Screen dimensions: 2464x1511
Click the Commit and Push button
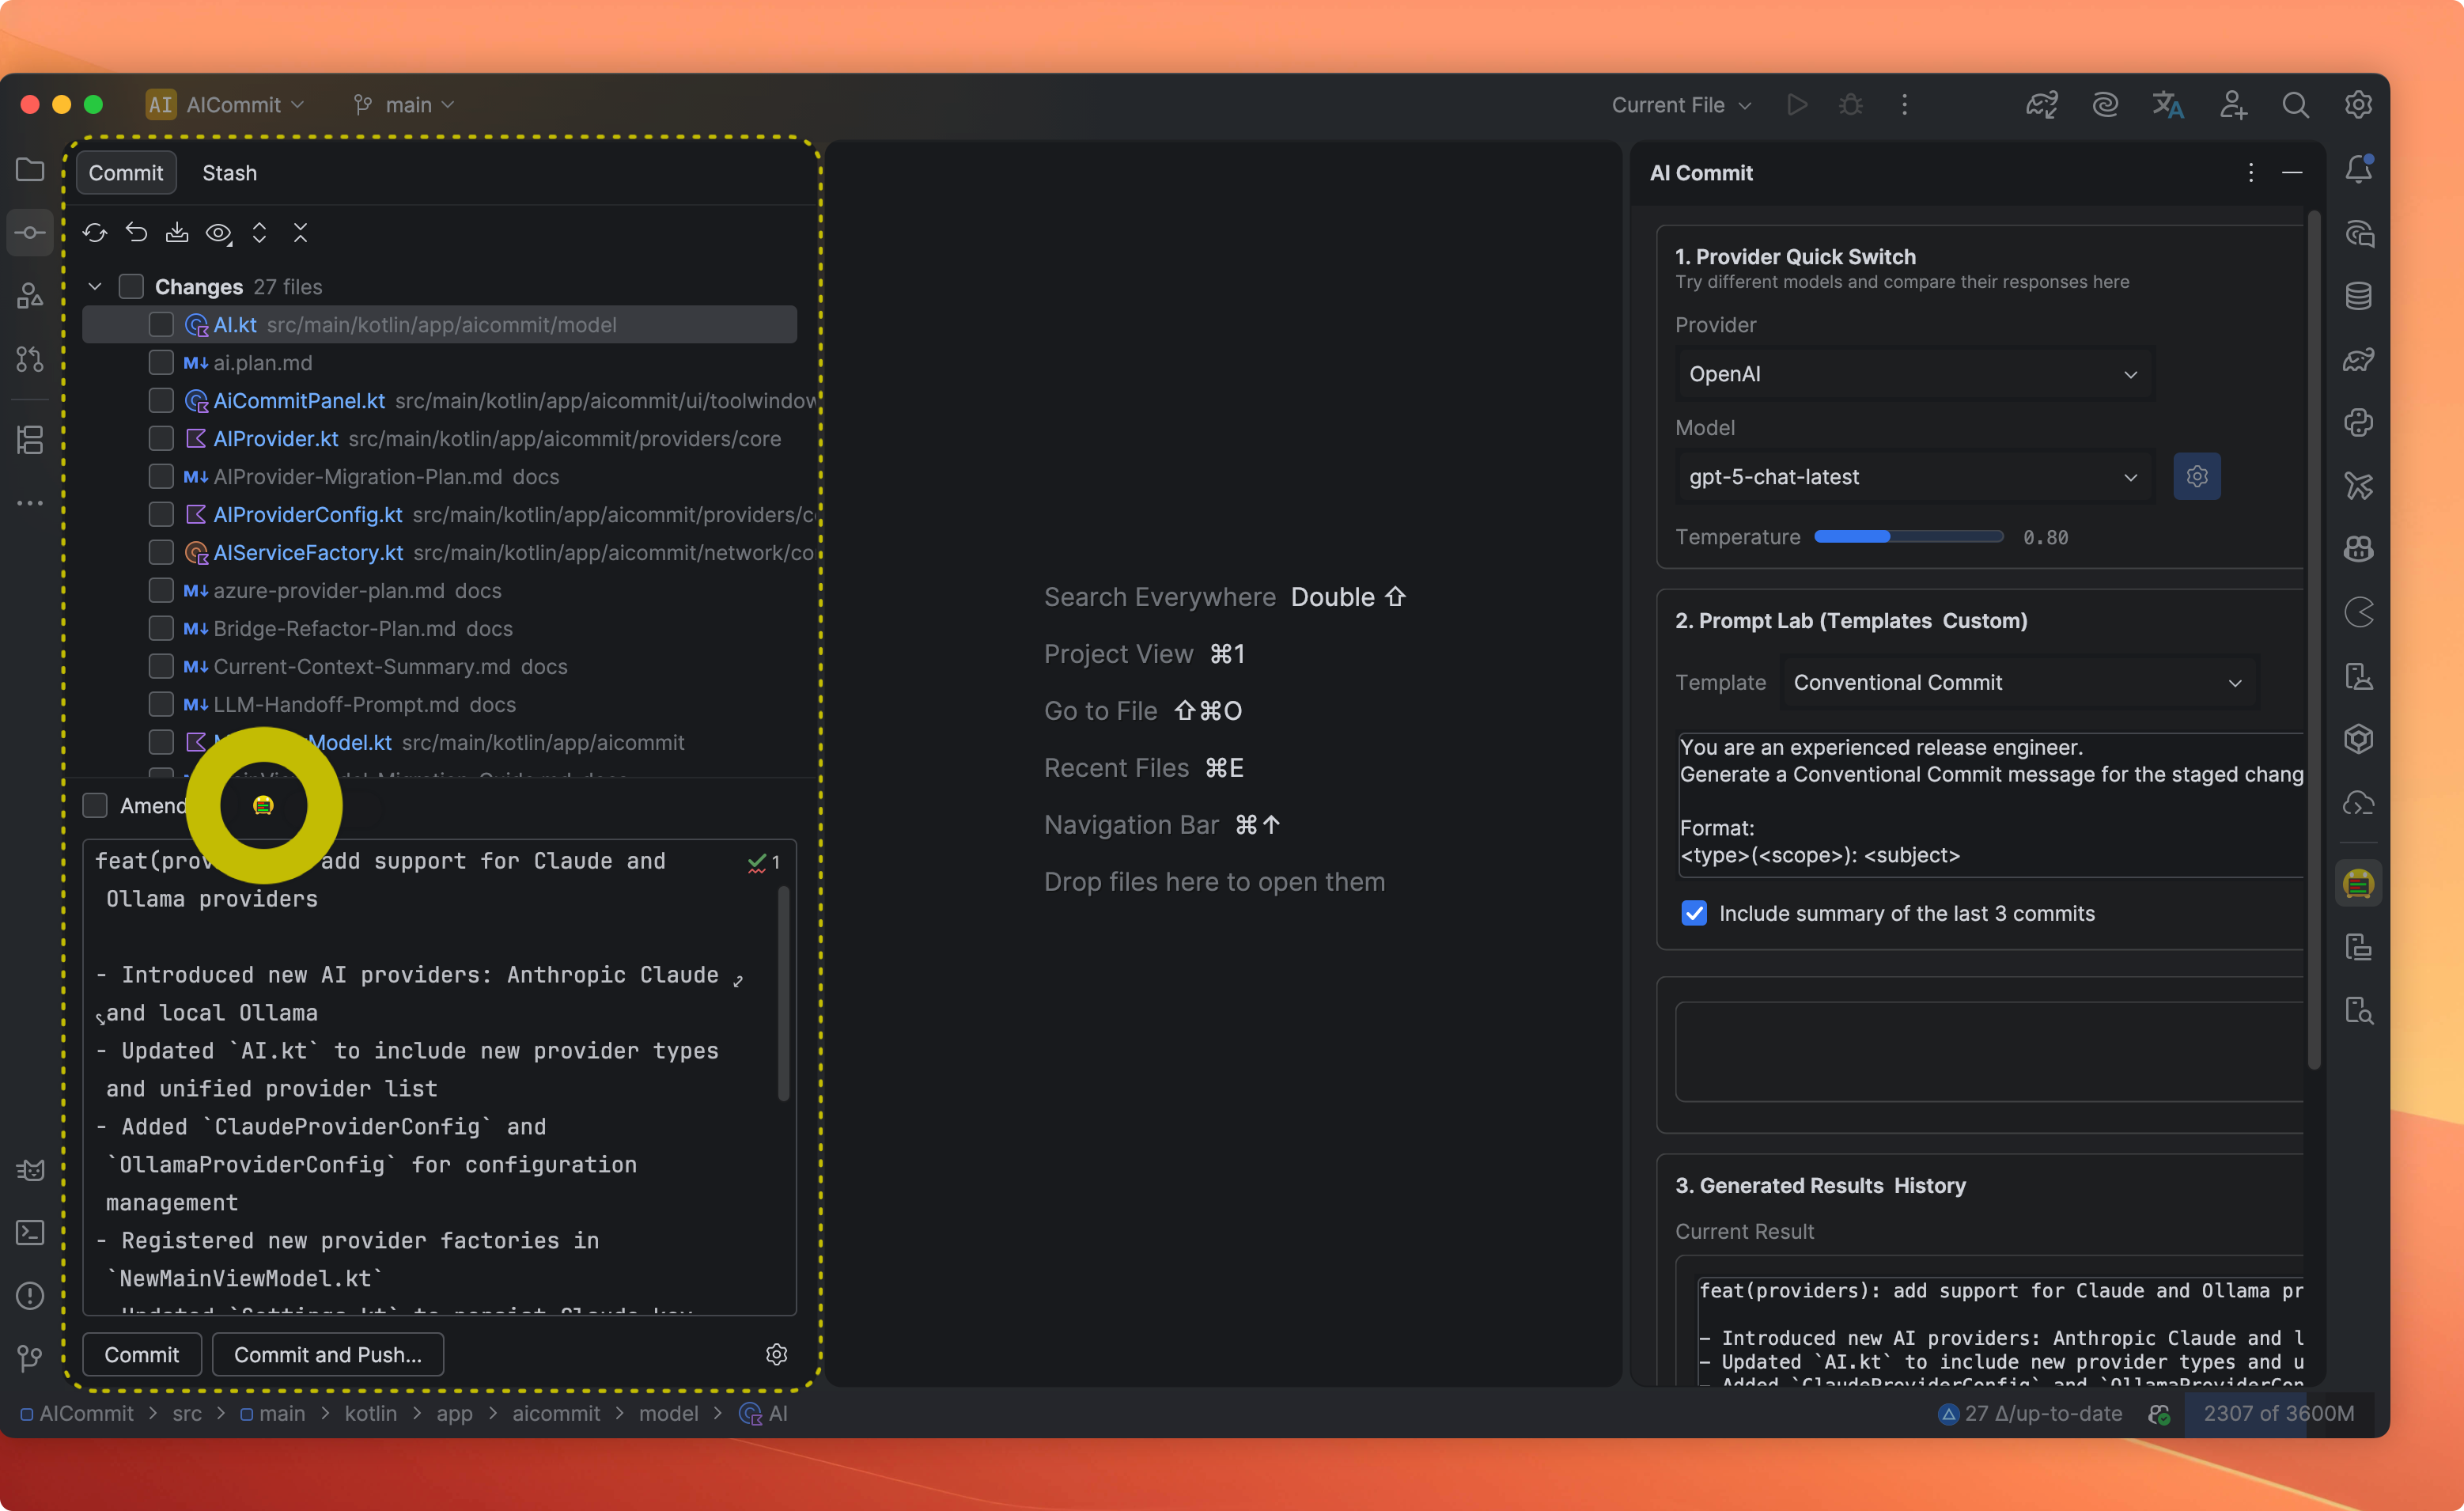pos(328,1354)
